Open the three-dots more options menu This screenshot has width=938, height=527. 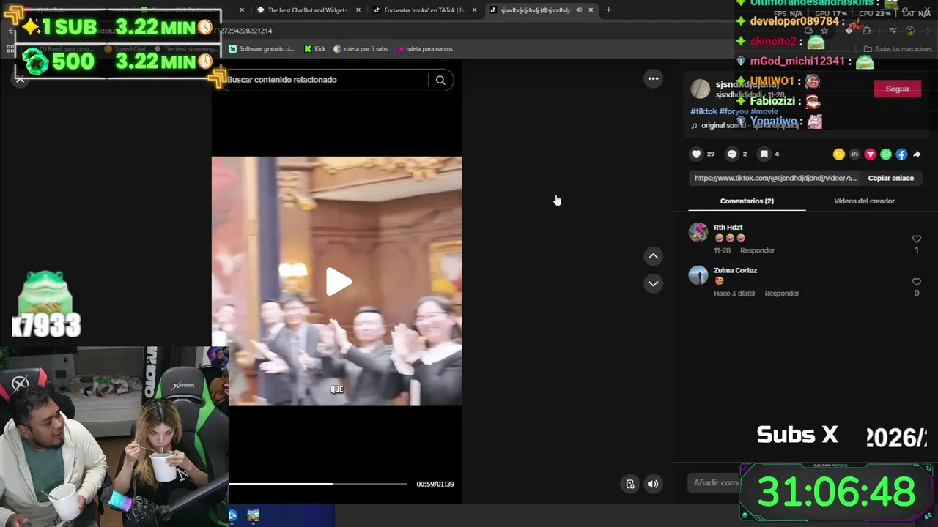coord(653,78)
